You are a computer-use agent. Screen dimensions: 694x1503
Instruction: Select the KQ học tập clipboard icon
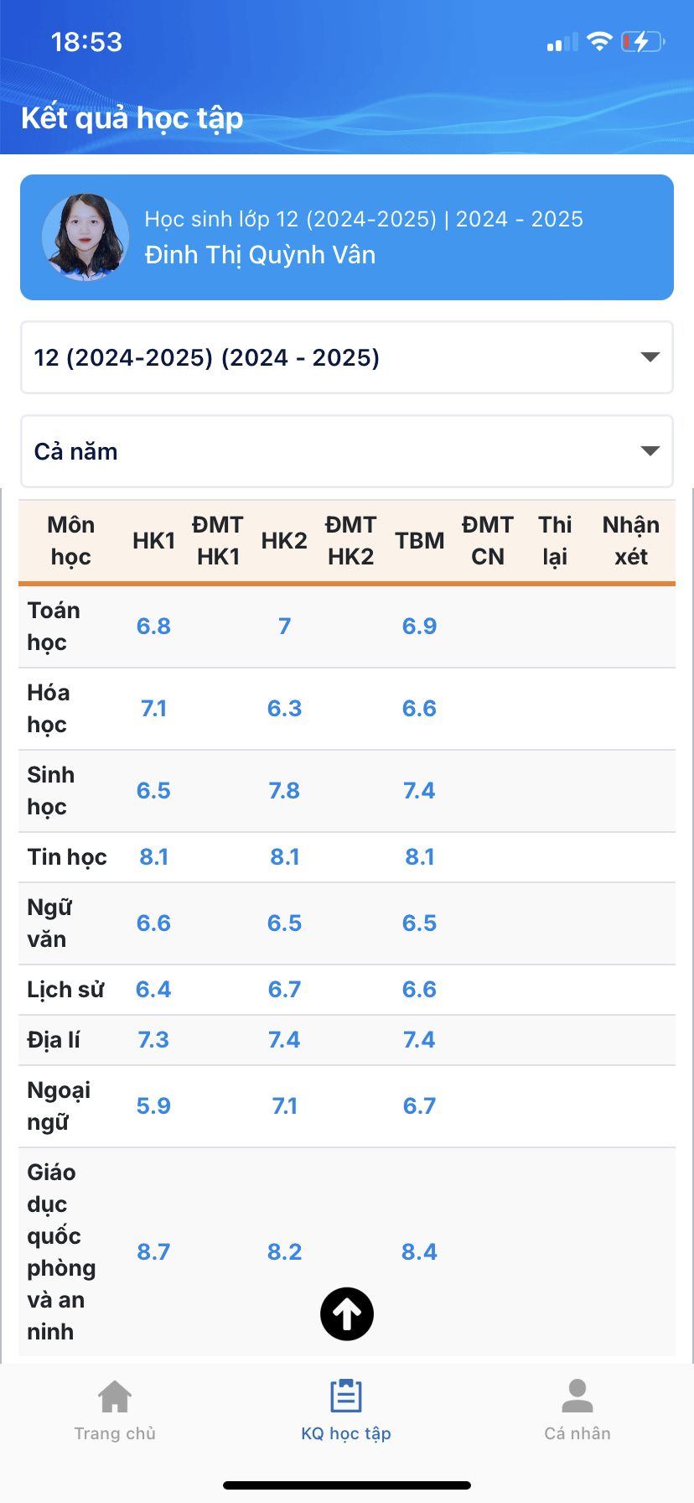[346, 1396]
